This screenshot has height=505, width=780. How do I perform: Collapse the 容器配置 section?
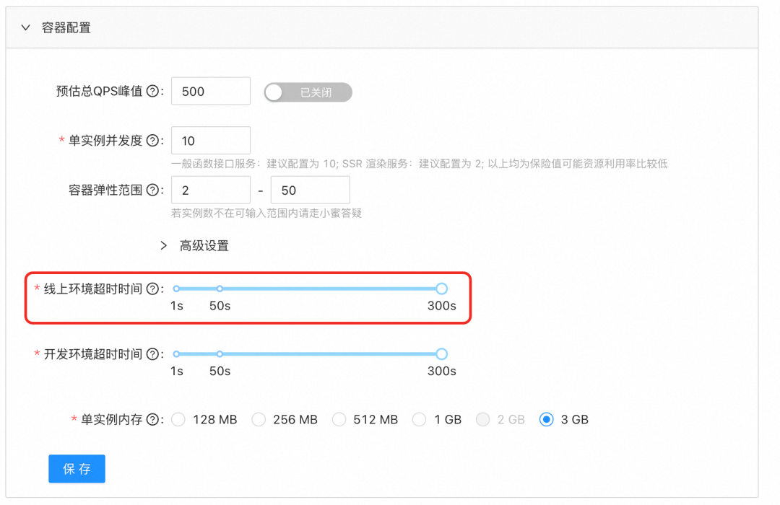pyautogui.click(x=26, y=27)
